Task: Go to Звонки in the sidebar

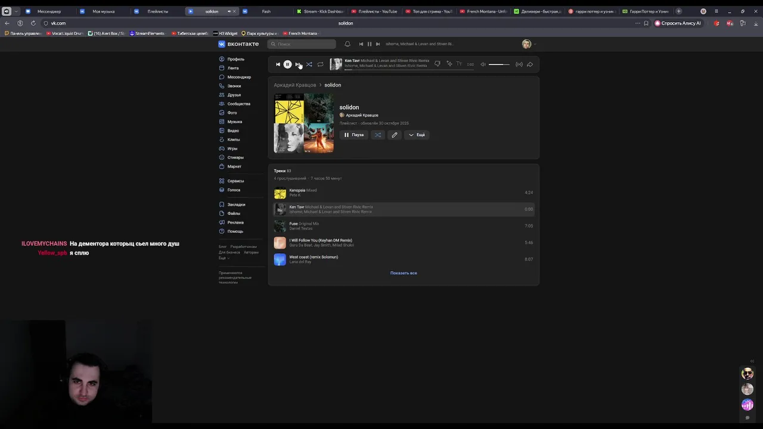Action: pyautogui.click(x=234, y=86)
